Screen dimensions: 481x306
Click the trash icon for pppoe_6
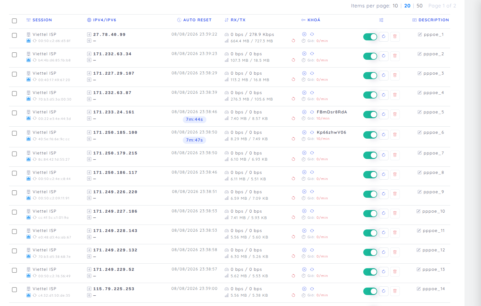coord(395,134)
